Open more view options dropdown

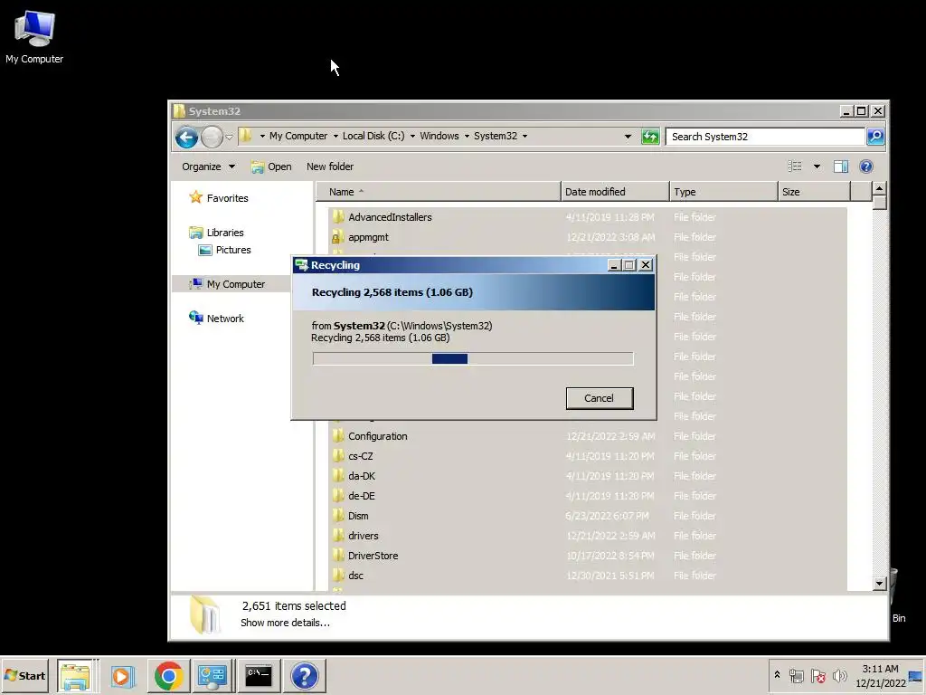pos(817,167)
